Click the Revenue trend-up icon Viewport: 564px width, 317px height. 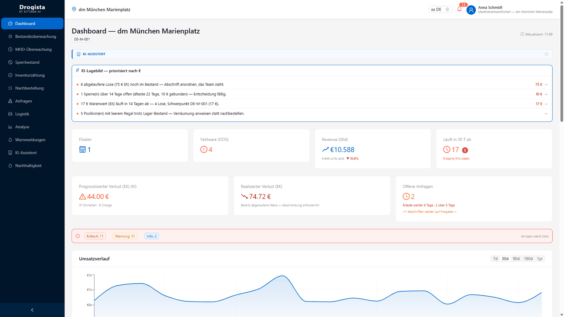325,150
